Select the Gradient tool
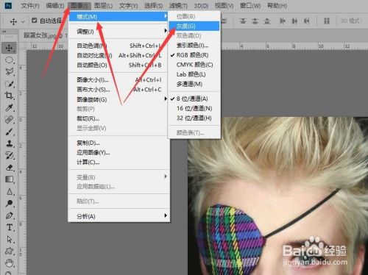368x275 pixels. [x=10, y=179]
